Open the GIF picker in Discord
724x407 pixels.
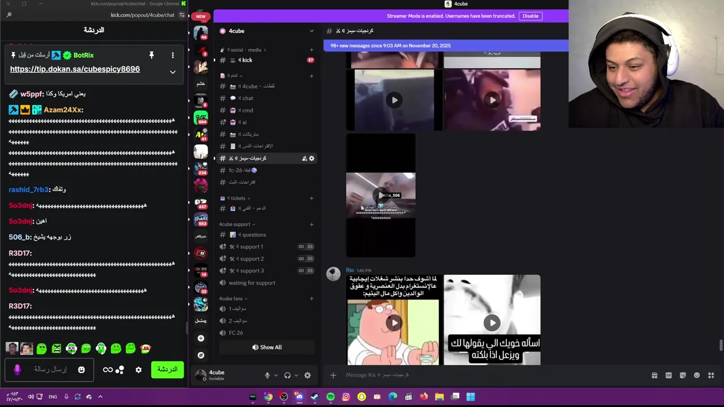(x=669, y=375)
